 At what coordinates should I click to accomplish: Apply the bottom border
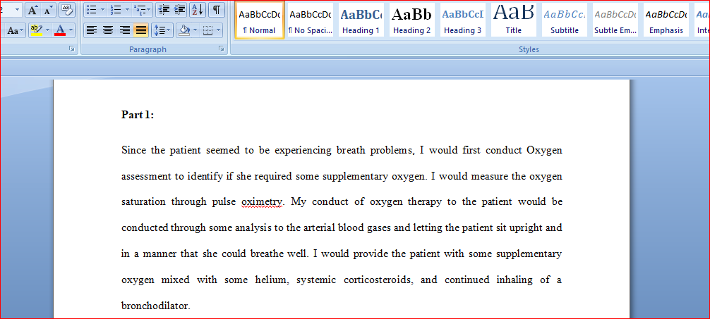(207, 31)
